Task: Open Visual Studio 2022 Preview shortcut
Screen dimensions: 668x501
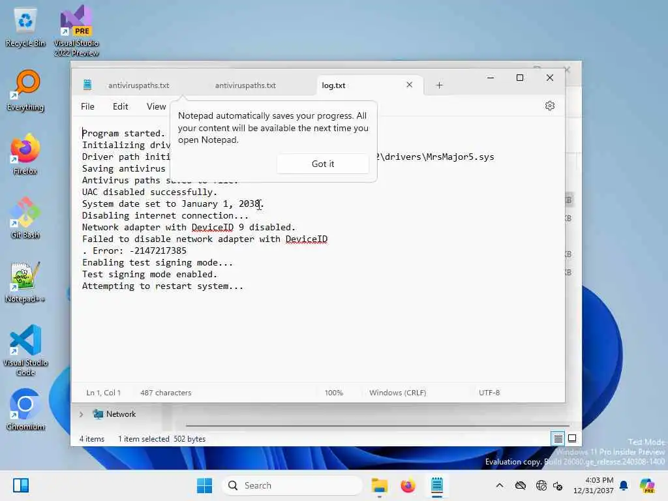Action: [x=76, y=31]
